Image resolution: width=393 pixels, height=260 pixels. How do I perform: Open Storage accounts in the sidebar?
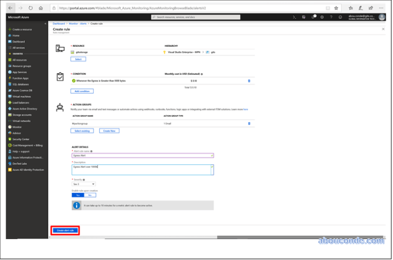(23, 115)
